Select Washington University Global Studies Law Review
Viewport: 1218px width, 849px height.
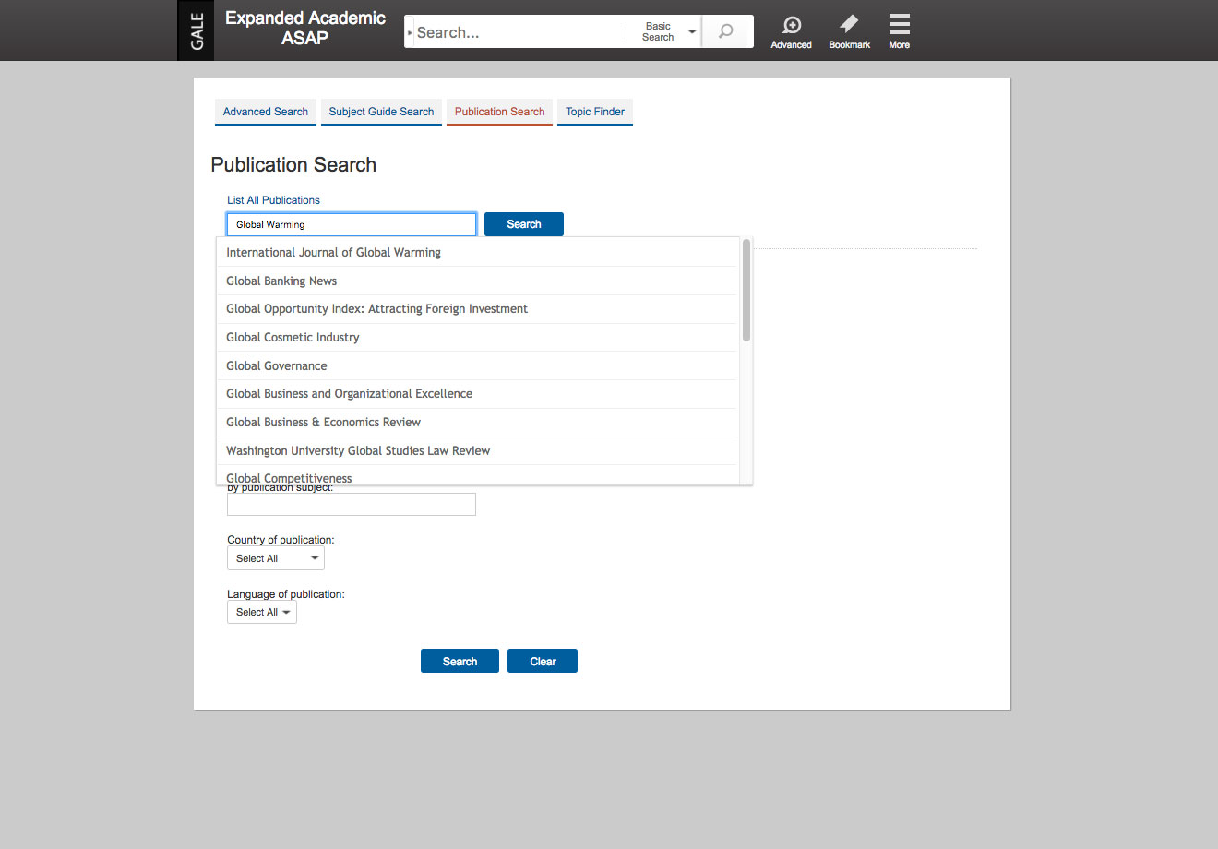477,450
